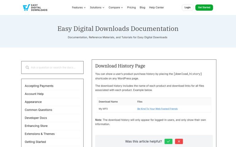The width and height of the screenshot is (236, 147).
Task: Click the 'My MP3' table cell
Action: click(x=103, y=109)
